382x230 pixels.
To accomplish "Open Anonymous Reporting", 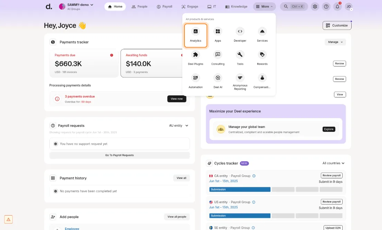I will pyautogui.click(x=240, y=82).
